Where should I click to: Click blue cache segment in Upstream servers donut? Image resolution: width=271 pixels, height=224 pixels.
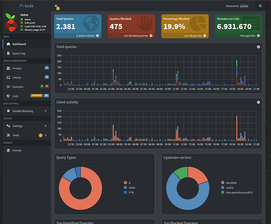[180, 202]
